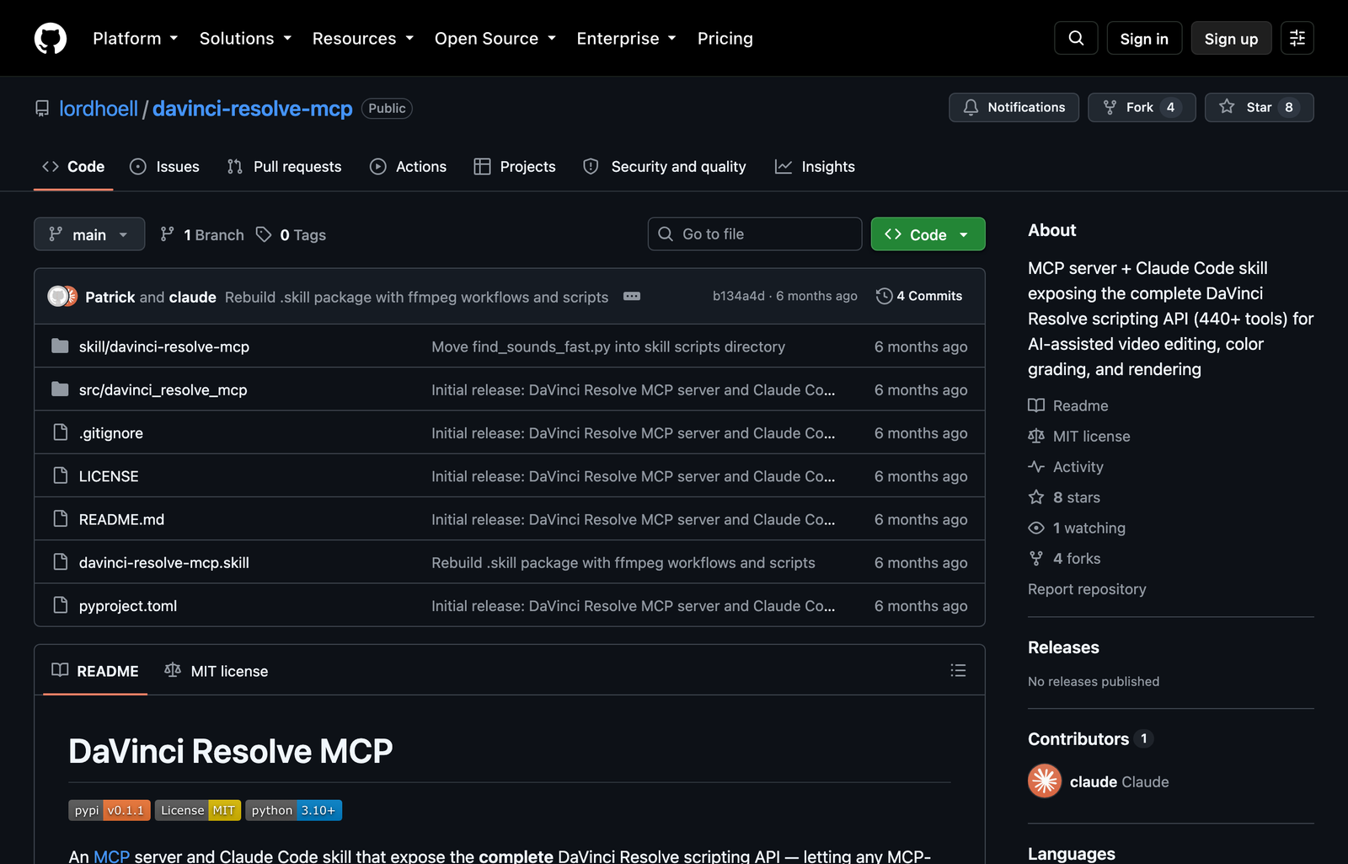Open the lordhoell owner profile link

coord(99,108)
